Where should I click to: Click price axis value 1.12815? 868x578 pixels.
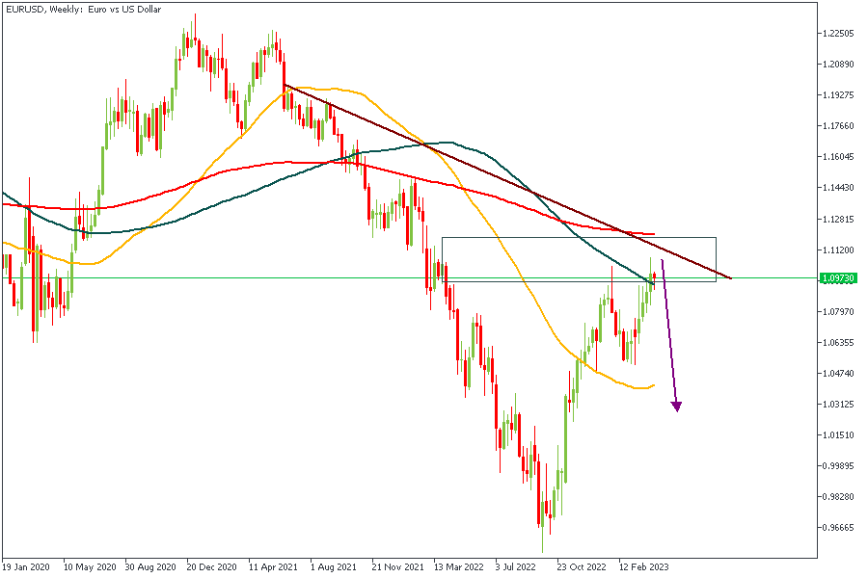tap(837, 219)
